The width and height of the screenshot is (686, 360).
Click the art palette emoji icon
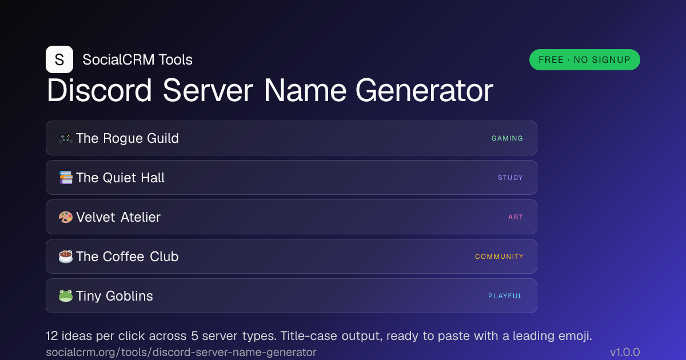tap(66, 217)
